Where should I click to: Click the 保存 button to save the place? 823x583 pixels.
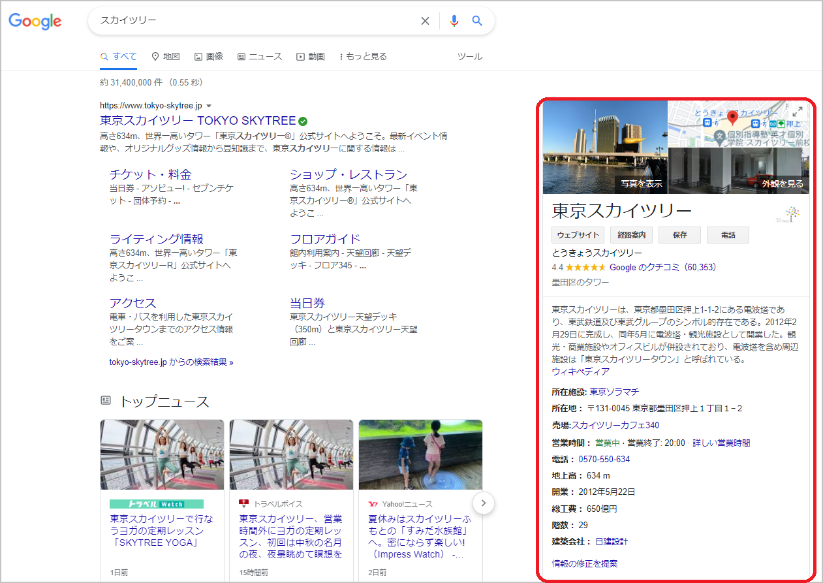click(x=679, y=234)
